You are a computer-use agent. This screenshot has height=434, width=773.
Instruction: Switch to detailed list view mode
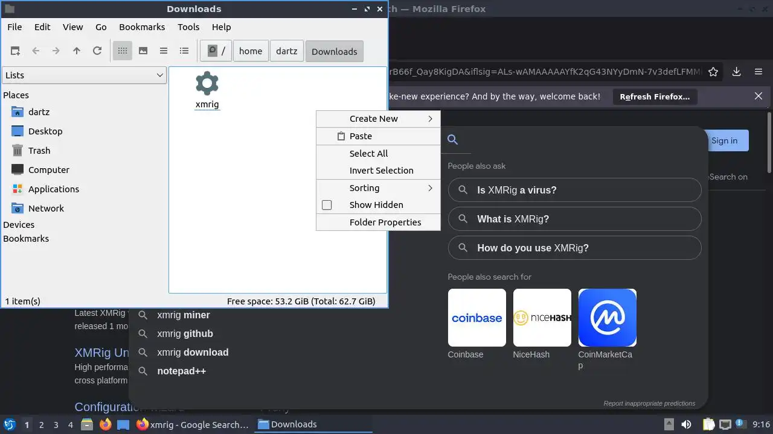[184, 51]
